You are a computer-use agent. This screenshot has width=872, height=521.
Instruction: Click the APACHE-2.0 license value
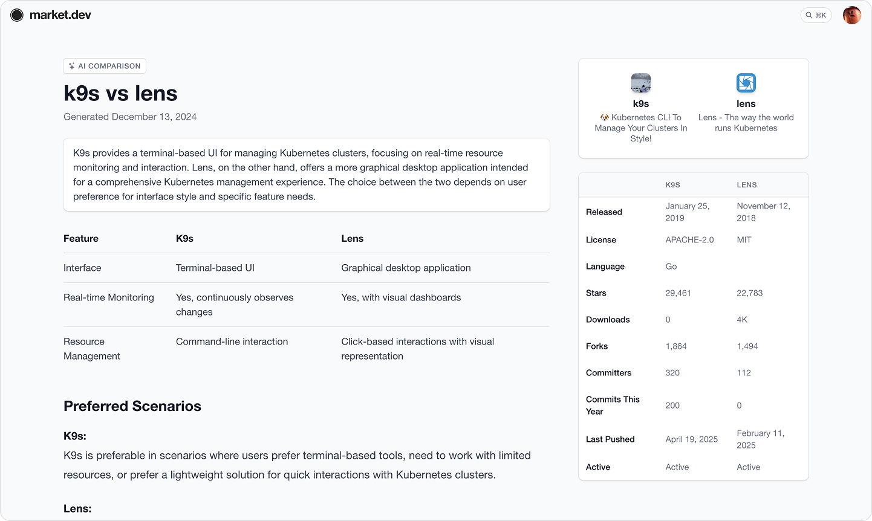tap(690, 240)
